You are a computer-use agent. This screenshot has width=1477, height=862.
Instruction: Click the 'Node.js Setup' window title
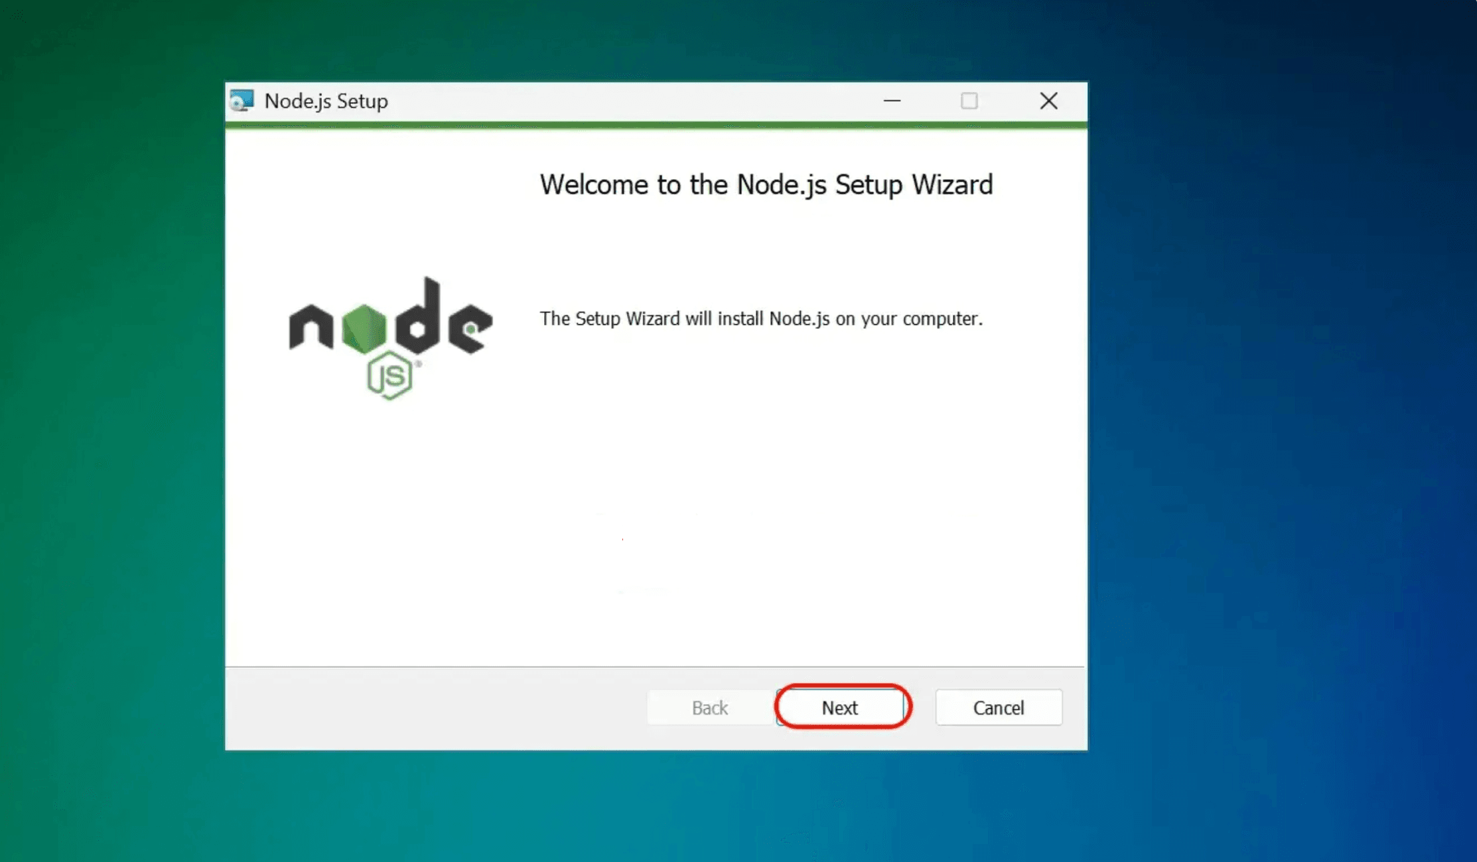326,101
